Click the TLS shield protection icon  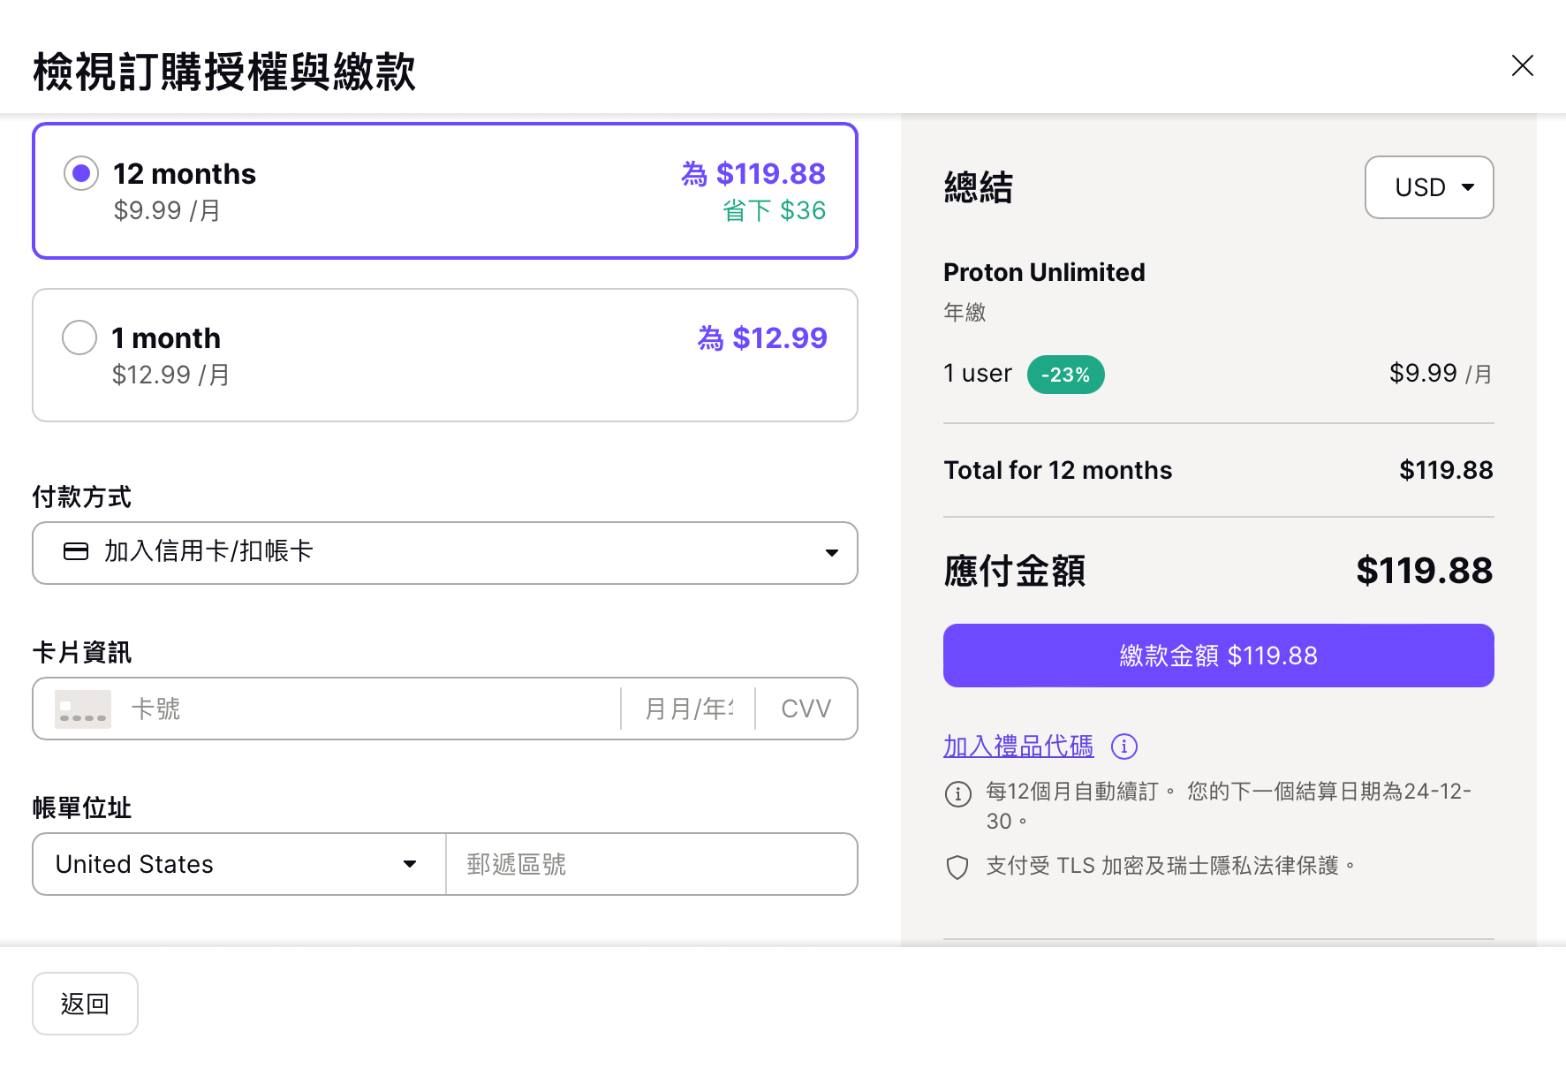tap(957, 867)
